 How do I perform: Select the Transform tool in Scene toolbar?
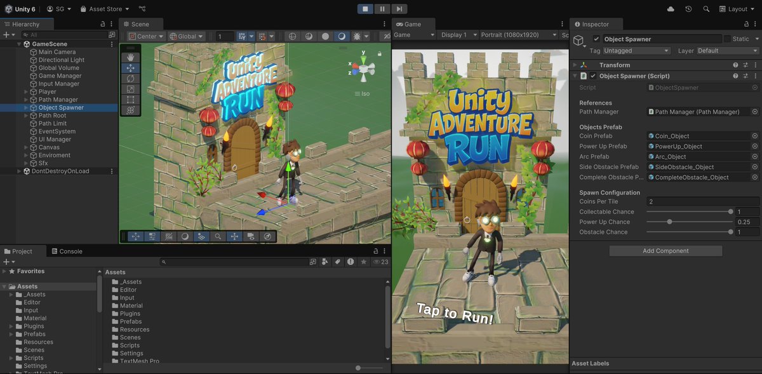tap(130, 110)
